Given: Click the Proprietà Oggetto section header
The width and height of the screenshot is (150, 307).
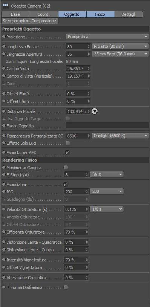Looking at the screenshot, I should point(75,29).
